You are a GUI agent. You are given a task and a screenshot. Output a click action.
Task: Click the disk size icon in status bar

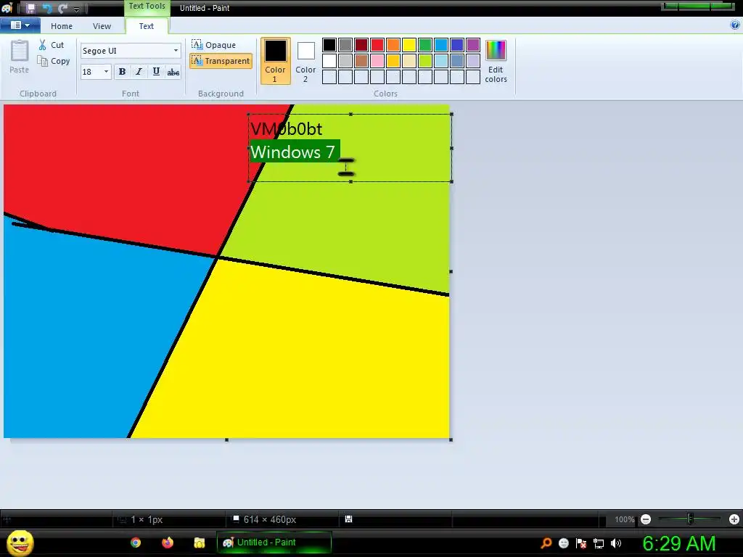click(x=348, y=519)
